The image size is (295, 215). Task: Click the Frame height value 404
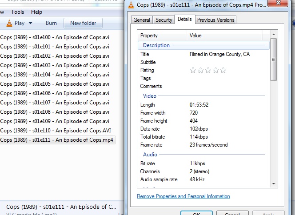194,121
